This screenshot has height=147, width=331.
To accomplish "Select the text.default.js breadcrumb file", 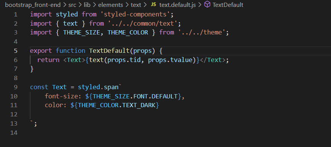I will (177, 5).
